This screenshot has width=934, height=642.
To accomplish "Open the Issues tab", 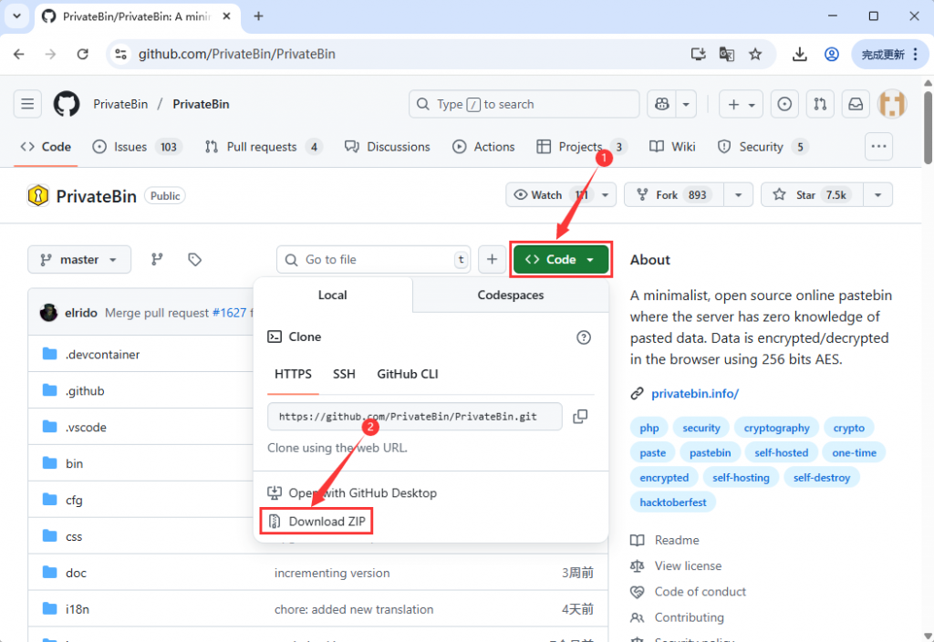I will [x=123, y=146].
